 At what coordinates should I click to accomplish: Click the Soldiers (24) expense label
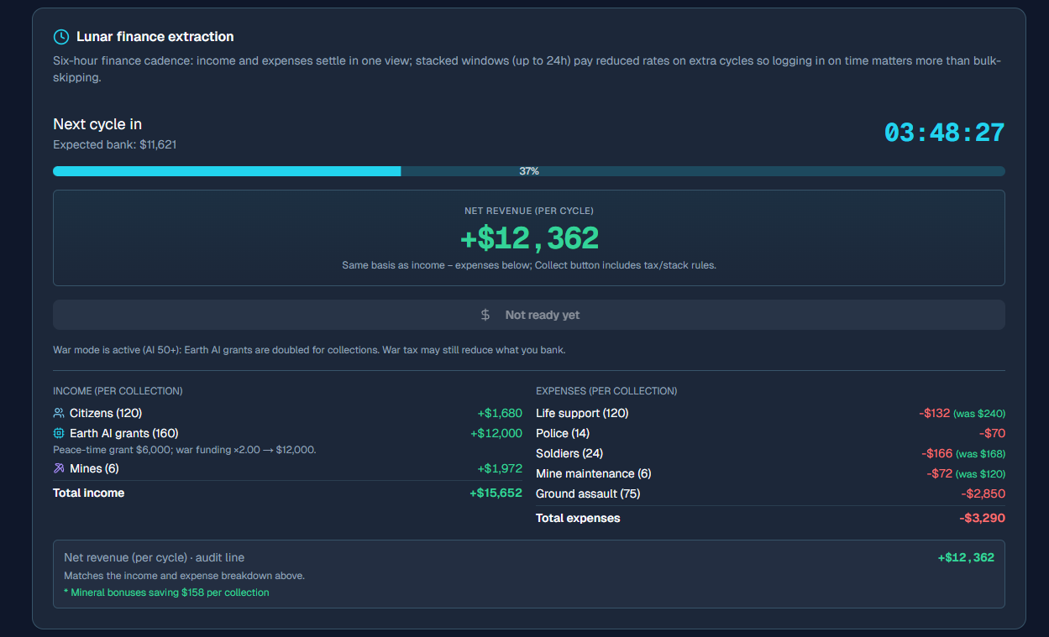point(569,453)
